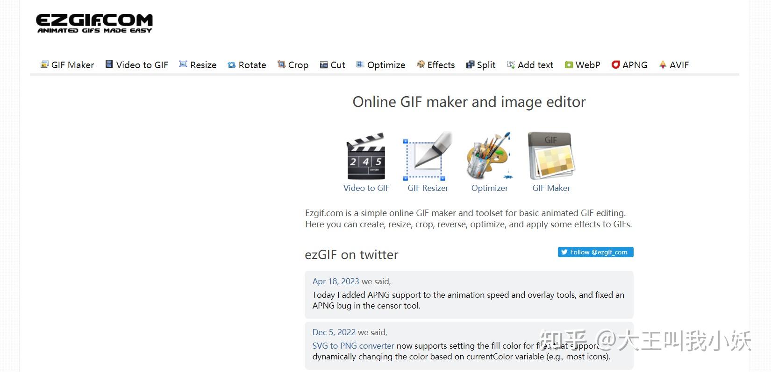The width and height of the screenshot is (771, 372).
Task: Select Rotate in the top menu
Action: tap(247, 65)
